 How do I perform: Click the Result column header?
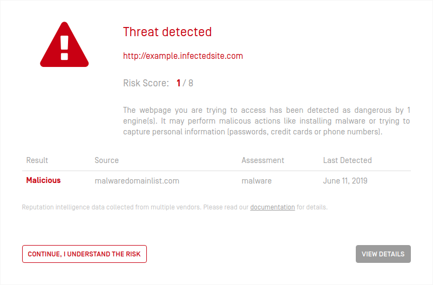point(37,160)
